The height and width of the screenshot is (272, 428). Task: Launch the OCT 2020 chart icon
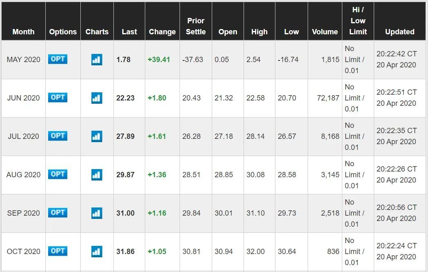tap(97, 252)
